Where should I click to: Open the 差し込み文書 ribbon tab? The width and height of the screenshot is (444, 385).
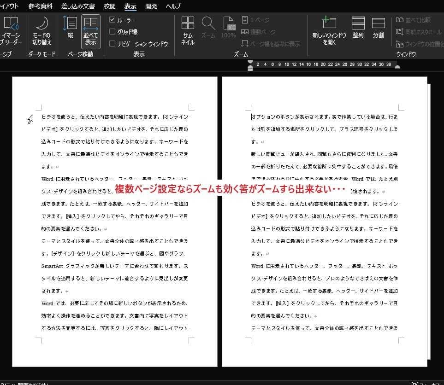(78, 6)
